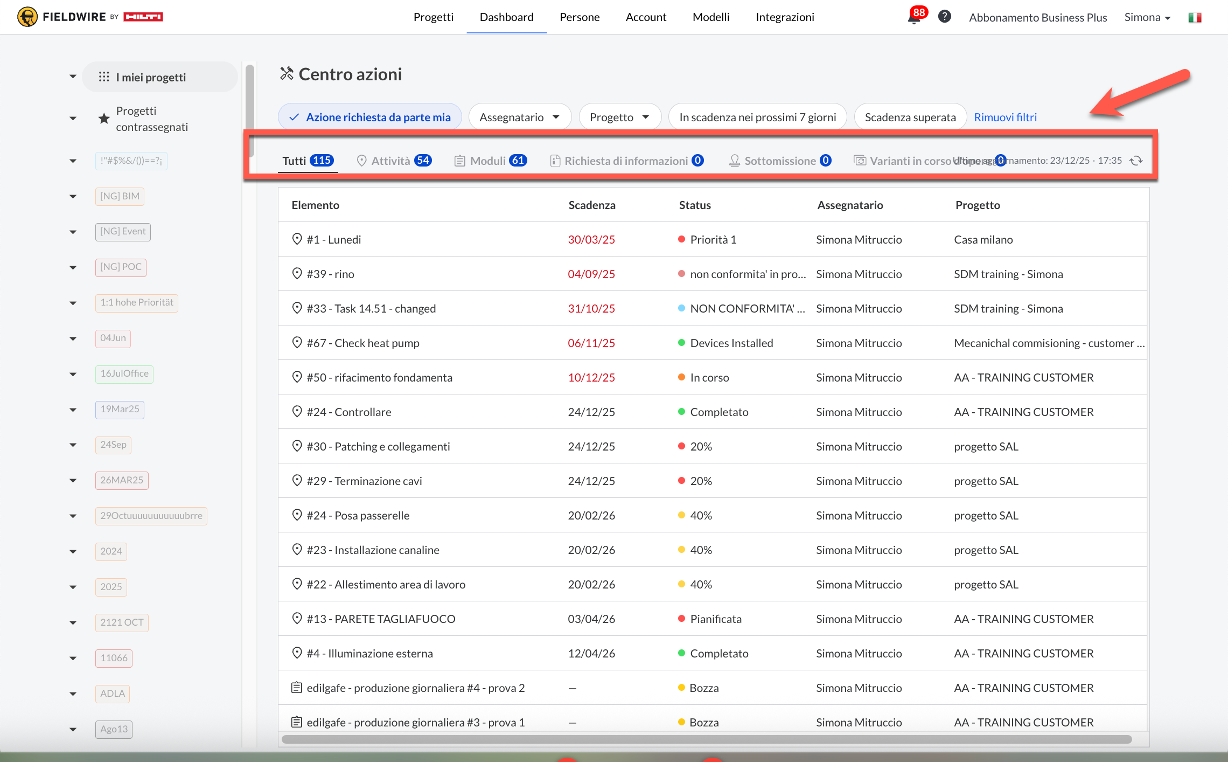Viewport: 1228px width, 762px height.
Task: Click the Rimuovi filtri link
Action: pos(1005,117)
